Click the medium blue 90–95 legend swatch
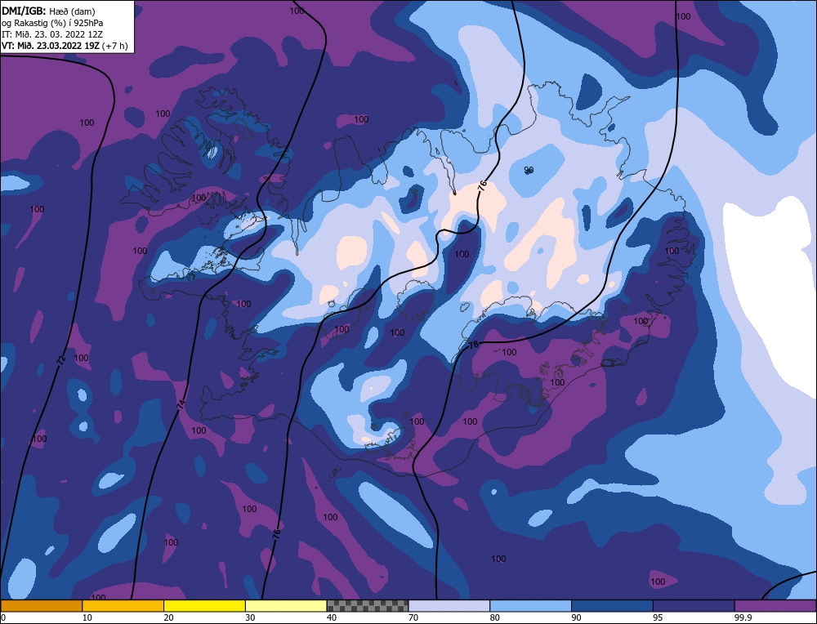This screenshot has height=624, width=817. click(612, 606)
